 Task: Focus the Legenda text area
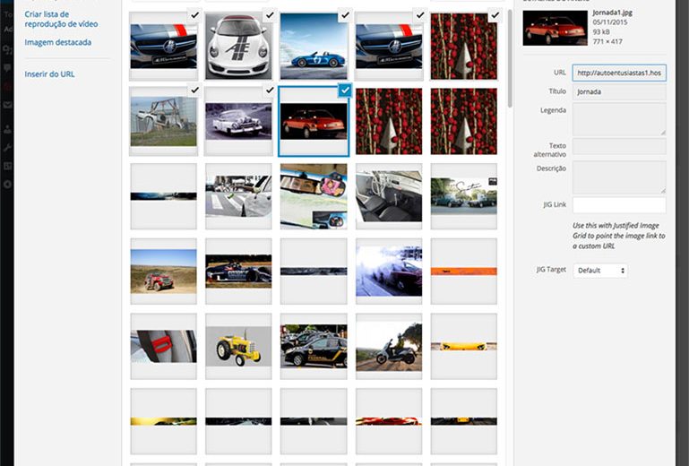618,118
